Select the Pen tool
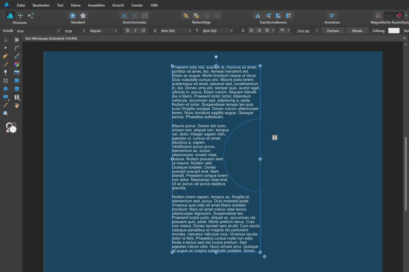 point(5,56)
